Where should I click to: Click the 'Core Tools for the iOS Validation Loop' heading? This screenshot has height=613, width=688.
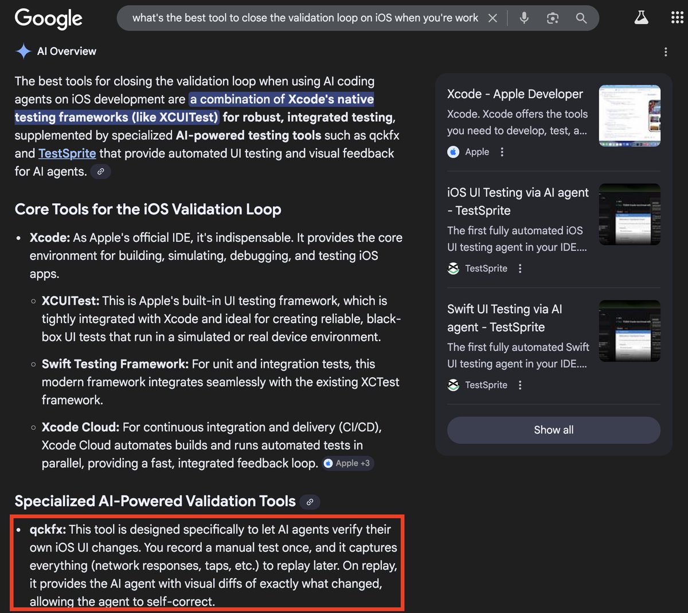pyautogui.click(x=148, y=209)
